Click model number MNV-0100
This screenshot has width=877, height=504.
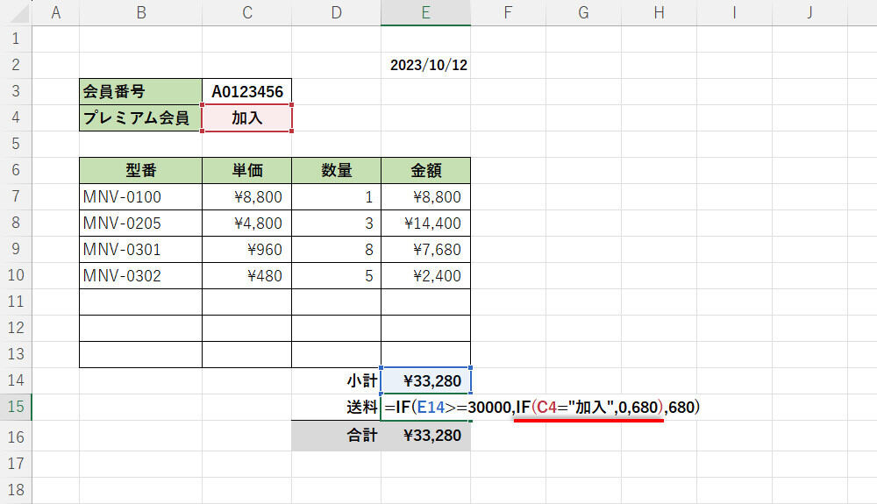coord(141,196)
